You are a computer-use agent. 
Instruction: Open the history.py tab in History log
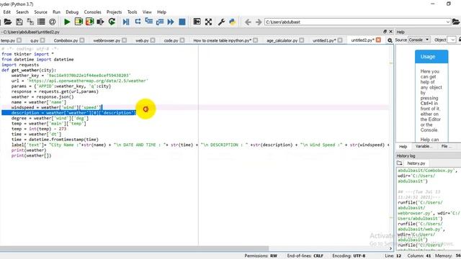[416, 163]
